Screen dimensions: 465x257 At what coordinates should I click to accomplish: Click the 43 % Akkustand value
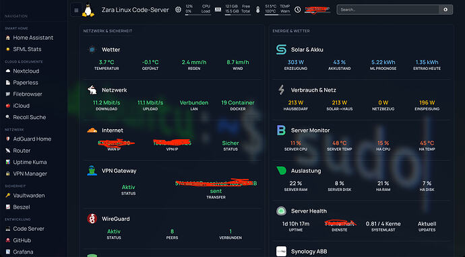click(339, 62)
